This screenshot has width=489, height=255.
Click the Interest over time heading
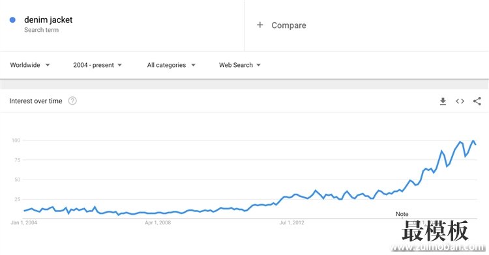tap(36, 101)
